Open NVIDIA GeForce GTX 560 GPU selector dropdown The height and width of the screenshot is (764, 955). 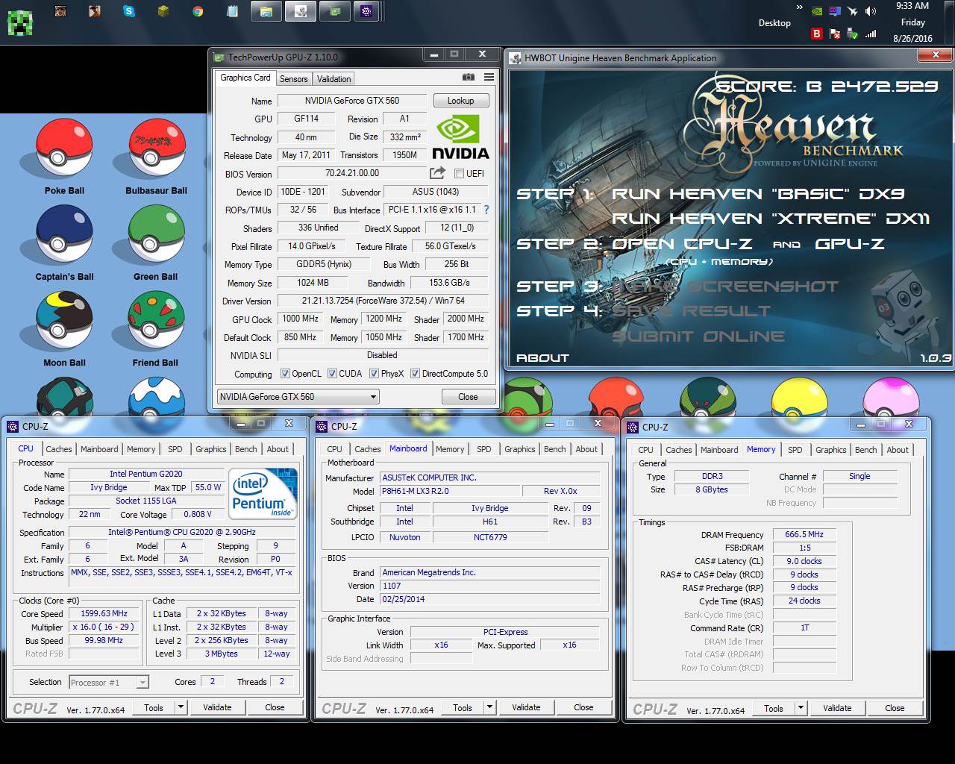[298, 397]
